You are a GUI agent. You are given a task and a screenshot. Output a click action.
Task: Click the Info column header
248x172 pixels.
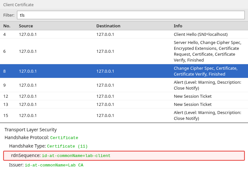tap(178, 26)
